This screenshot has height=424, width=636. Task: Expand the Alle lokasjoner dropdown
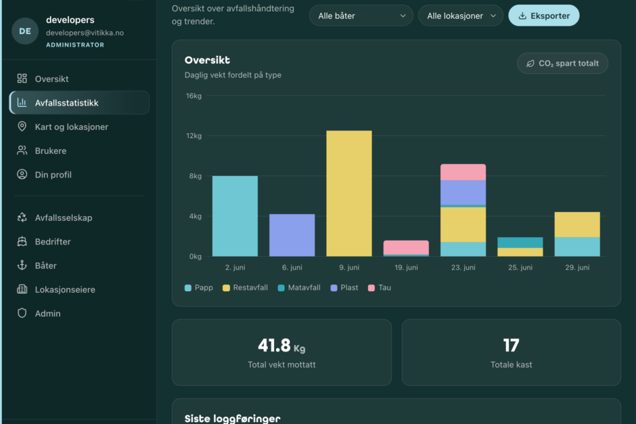tap(460, 16)
